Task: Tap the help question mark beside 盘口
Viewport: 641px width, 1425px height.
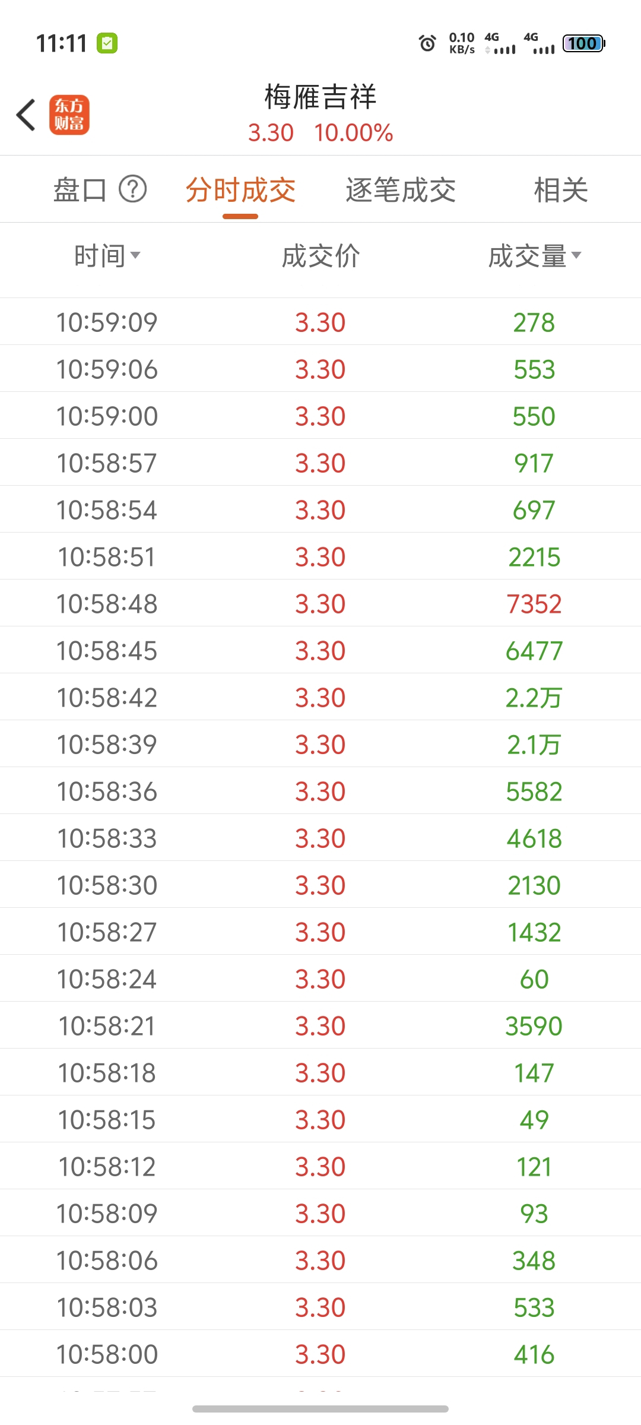Action: 133,189
